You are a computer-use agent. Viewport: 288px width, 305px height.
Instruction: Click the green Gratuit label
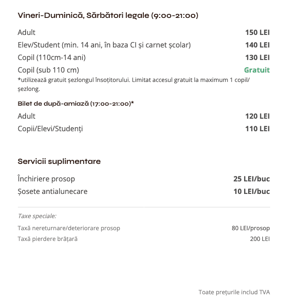pos(257,70)
